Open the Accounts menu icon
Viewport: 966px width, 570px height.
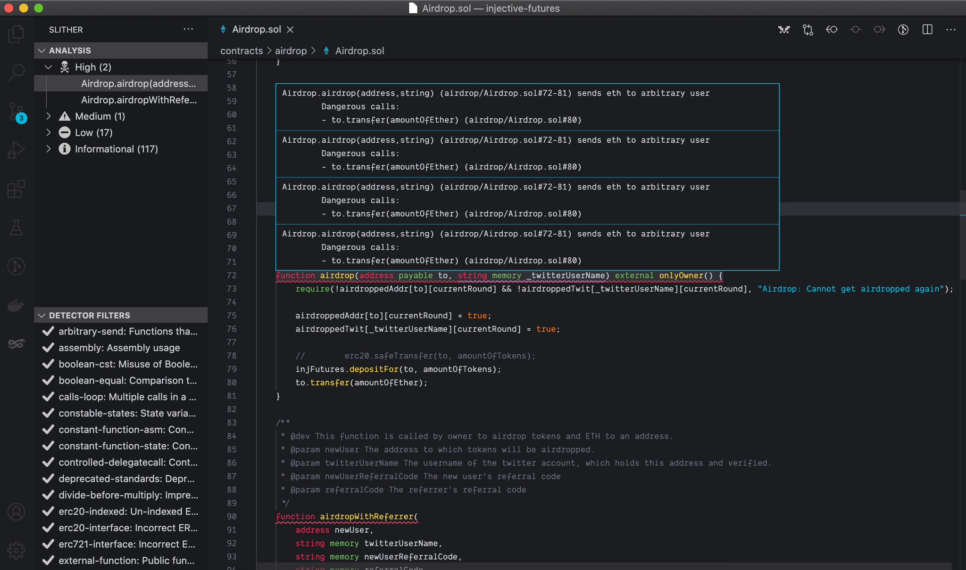point(17,512)
